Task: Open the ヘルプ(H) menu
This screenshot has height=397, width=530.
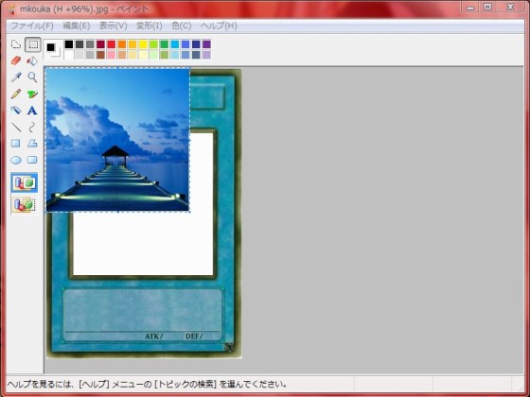Action: [219, 26]
